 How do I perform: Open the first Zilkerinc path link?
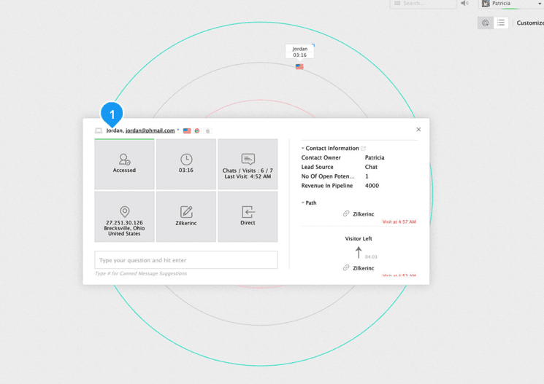(x=363, y=214)
